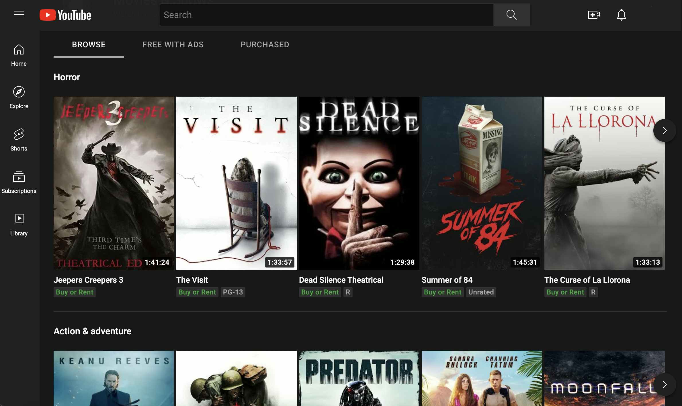Open the create video camera icon
682x406 pixels.
pos(594,15)
